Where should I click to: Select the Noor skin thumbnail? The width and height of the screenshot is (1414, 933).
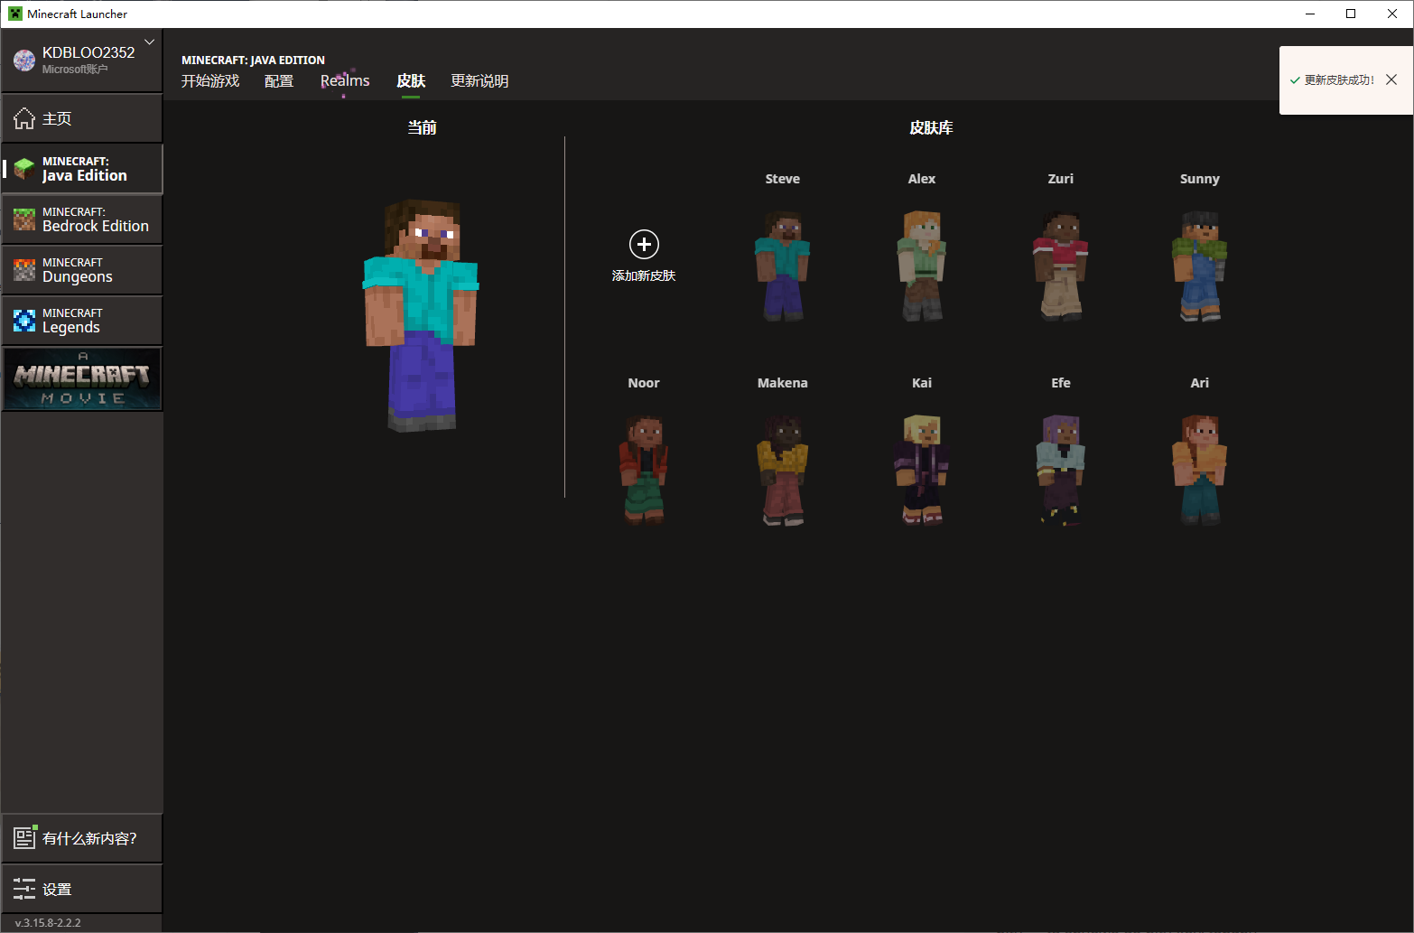(644, 471)
